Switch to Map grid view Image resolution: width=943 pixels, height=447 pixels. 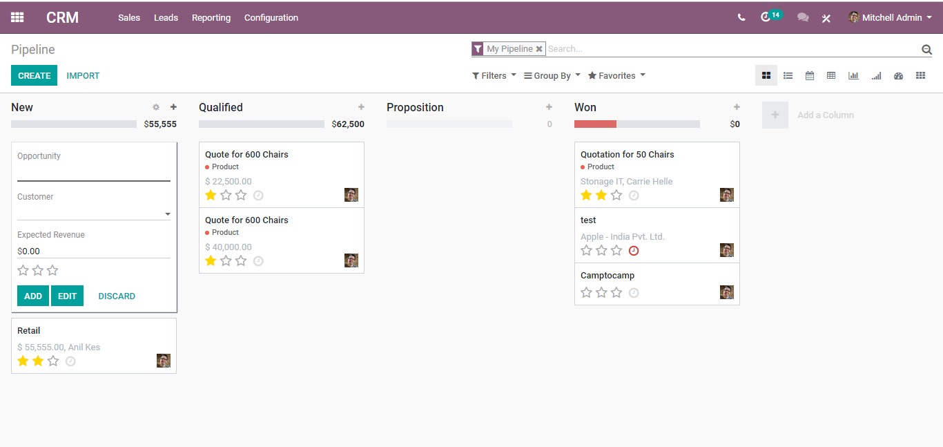click(x=920, y=75)
